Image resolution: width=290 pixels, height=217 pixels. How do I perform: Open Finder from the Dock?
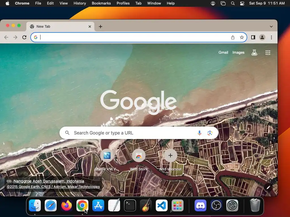click(35, 205)
